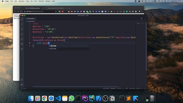Open the Manage gear icon in VS Code
Screen dimensions: 183x103
(22, 85)
